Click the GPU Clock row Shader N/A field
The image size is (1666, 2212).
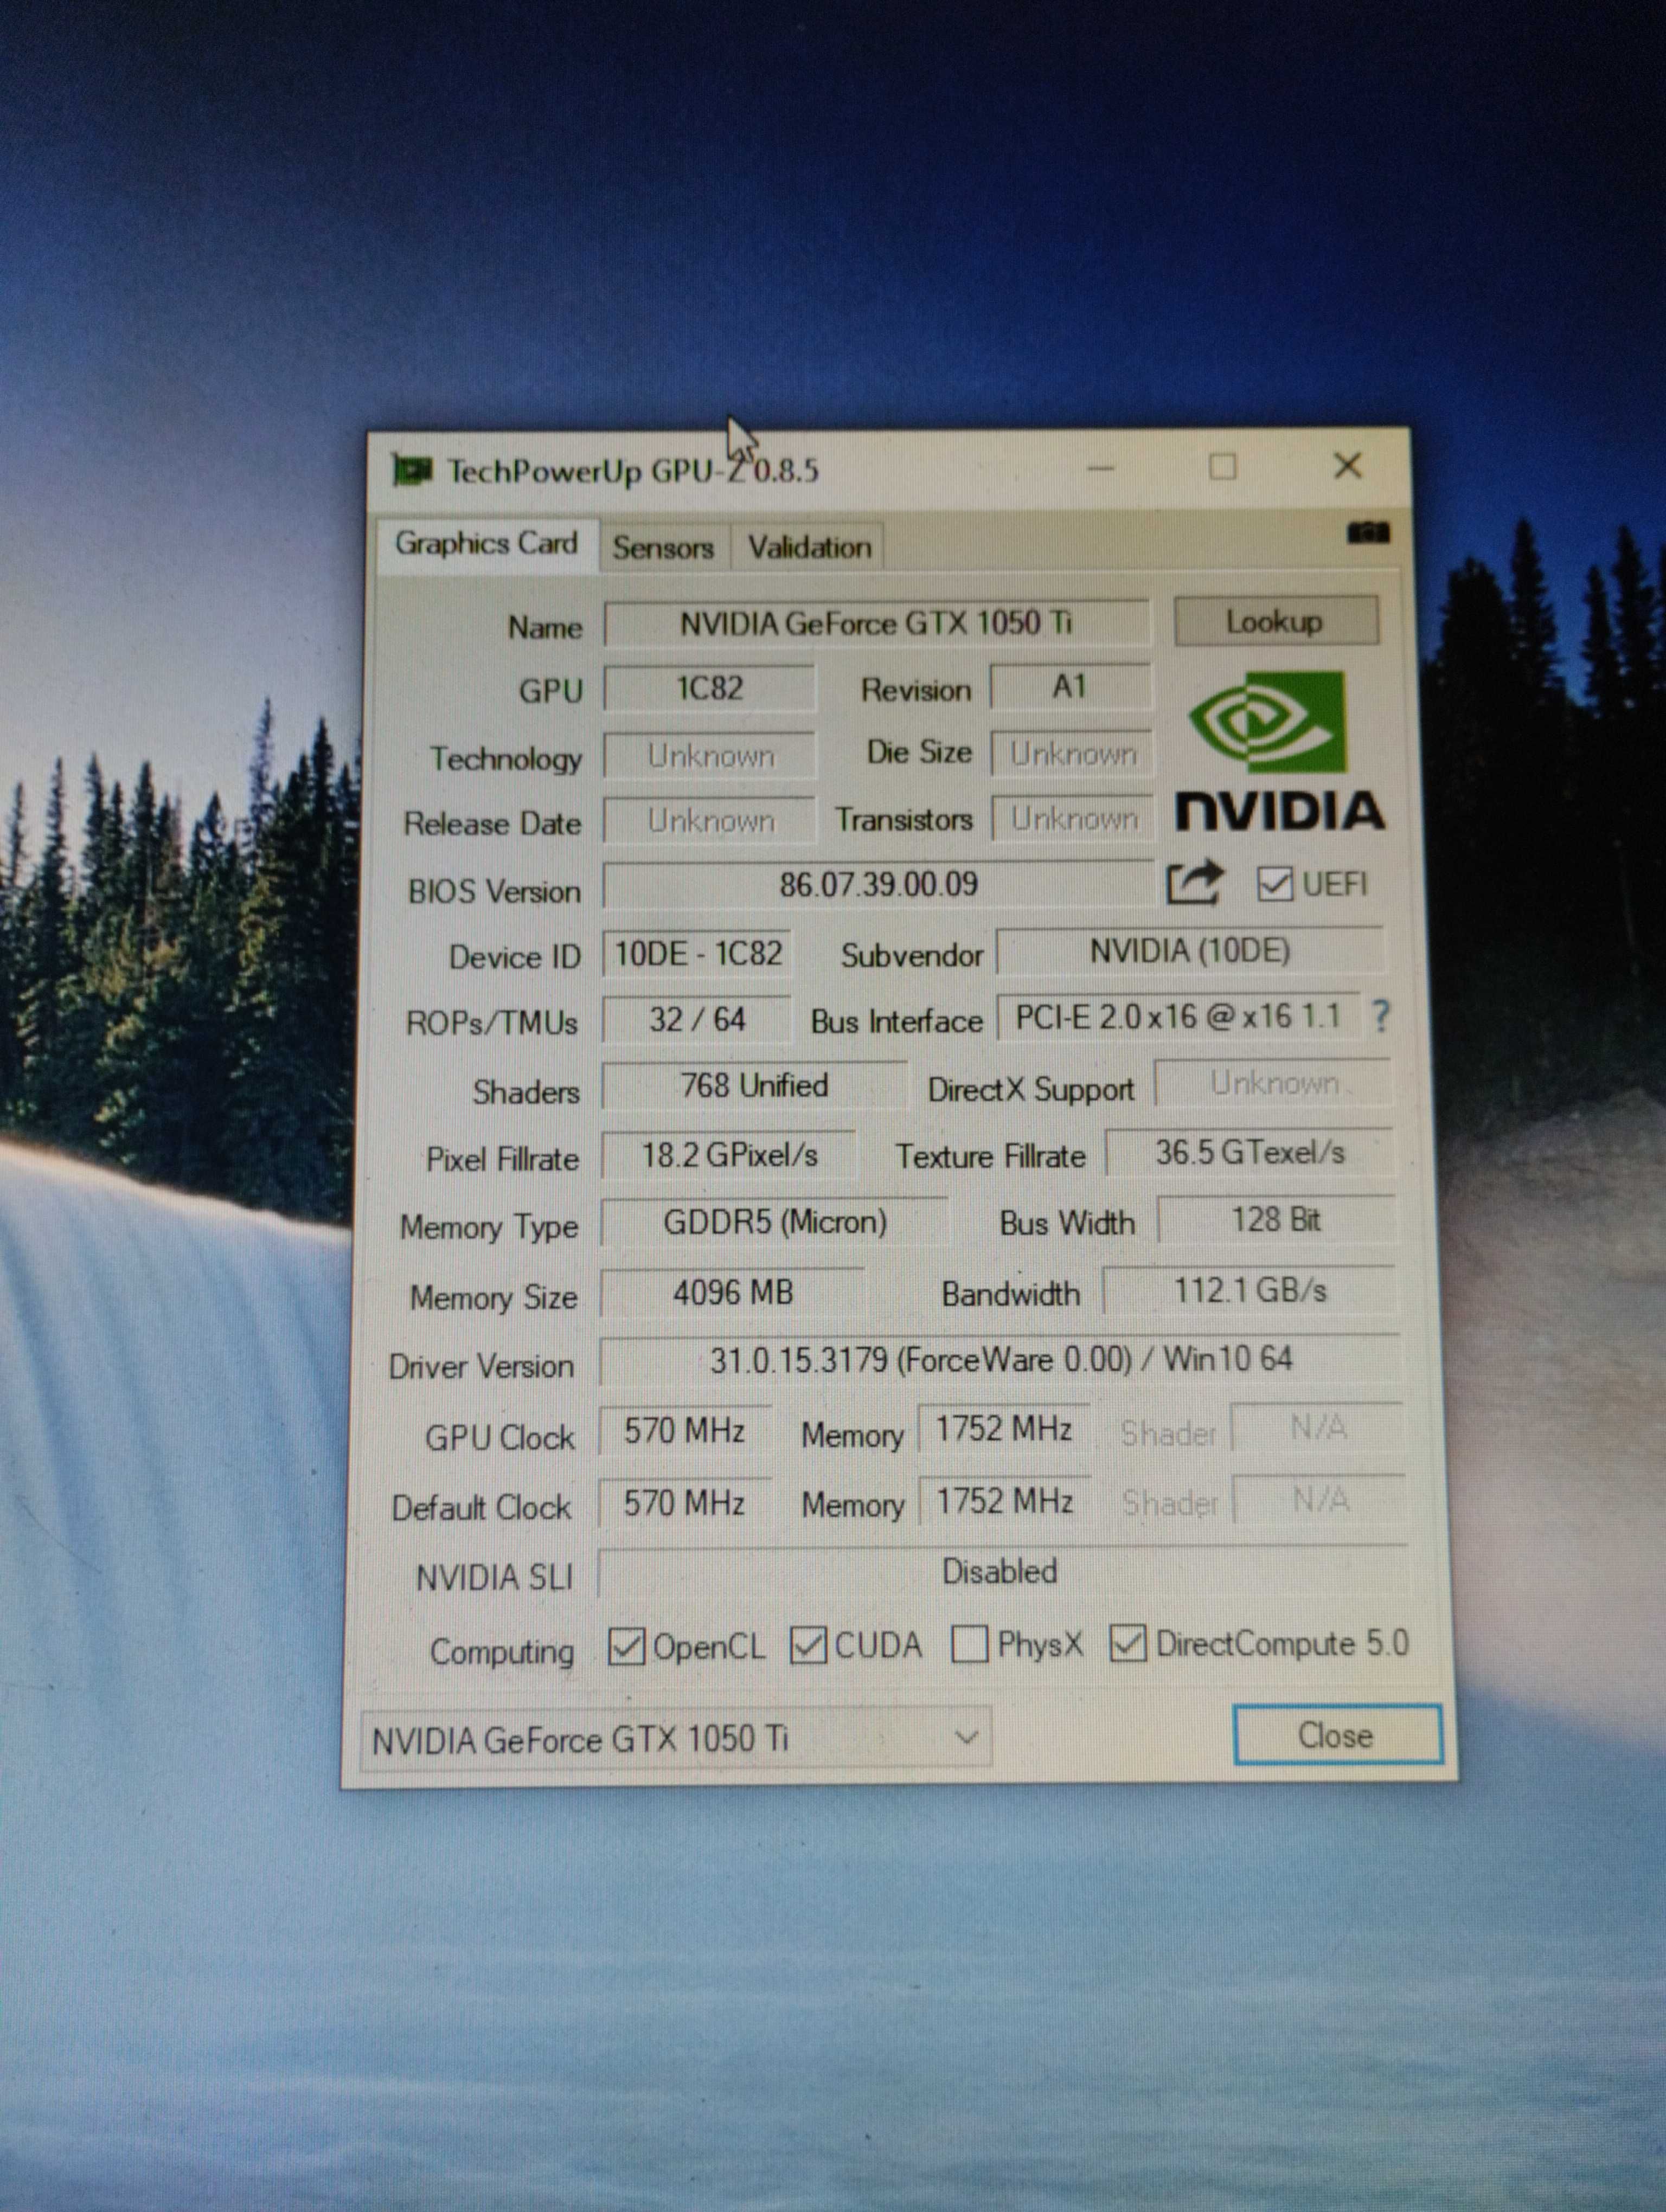(x=1318, y=1427)
